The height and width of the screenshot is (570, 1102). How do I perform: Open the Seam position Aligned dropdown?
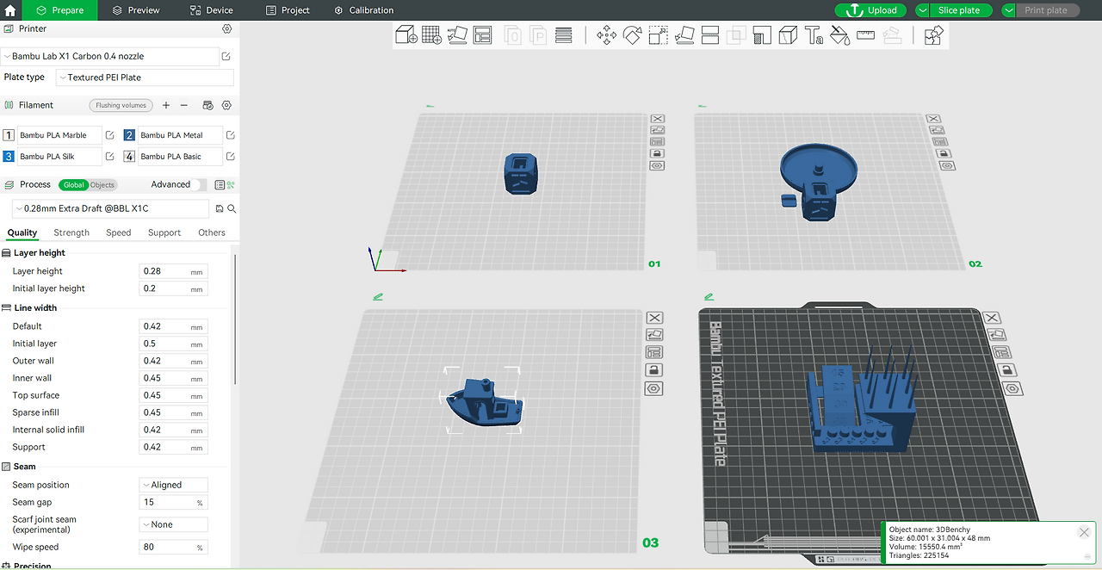(x=173, y=485)
